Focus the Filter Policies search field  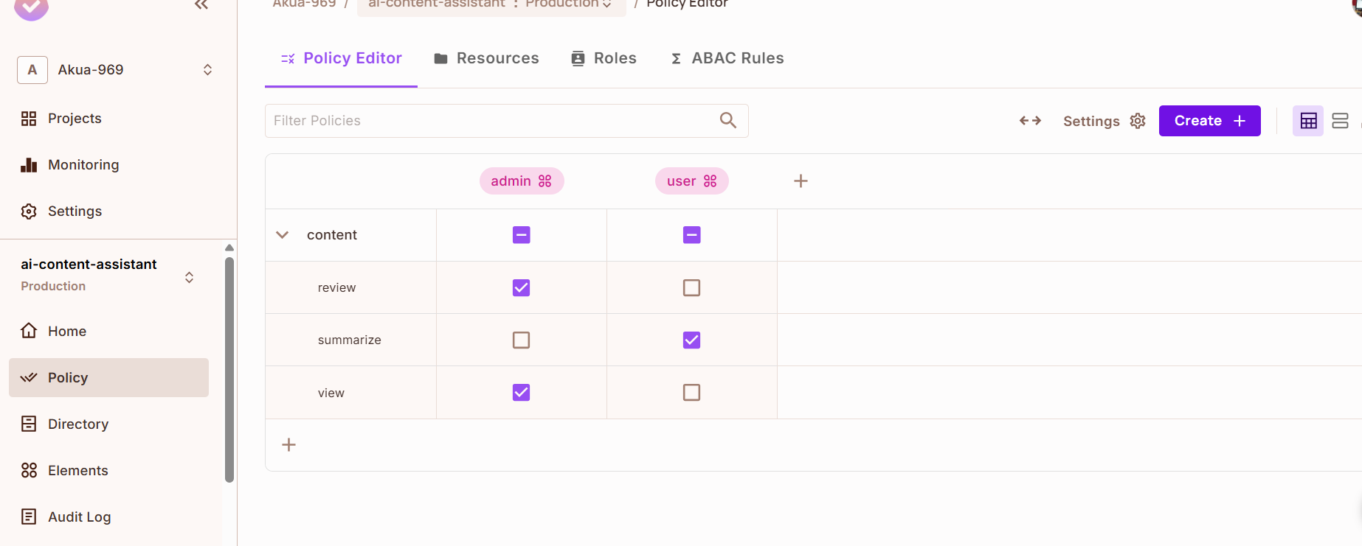click(x=506, y=121)
